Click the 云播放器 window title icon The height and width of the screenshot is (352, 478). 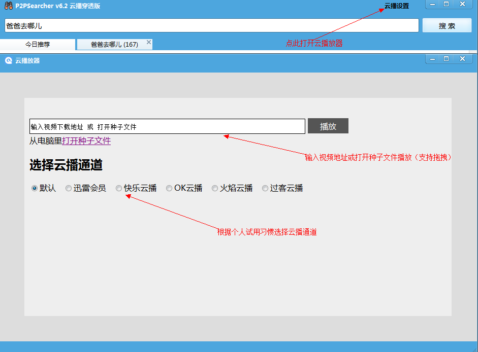[9, 60]
